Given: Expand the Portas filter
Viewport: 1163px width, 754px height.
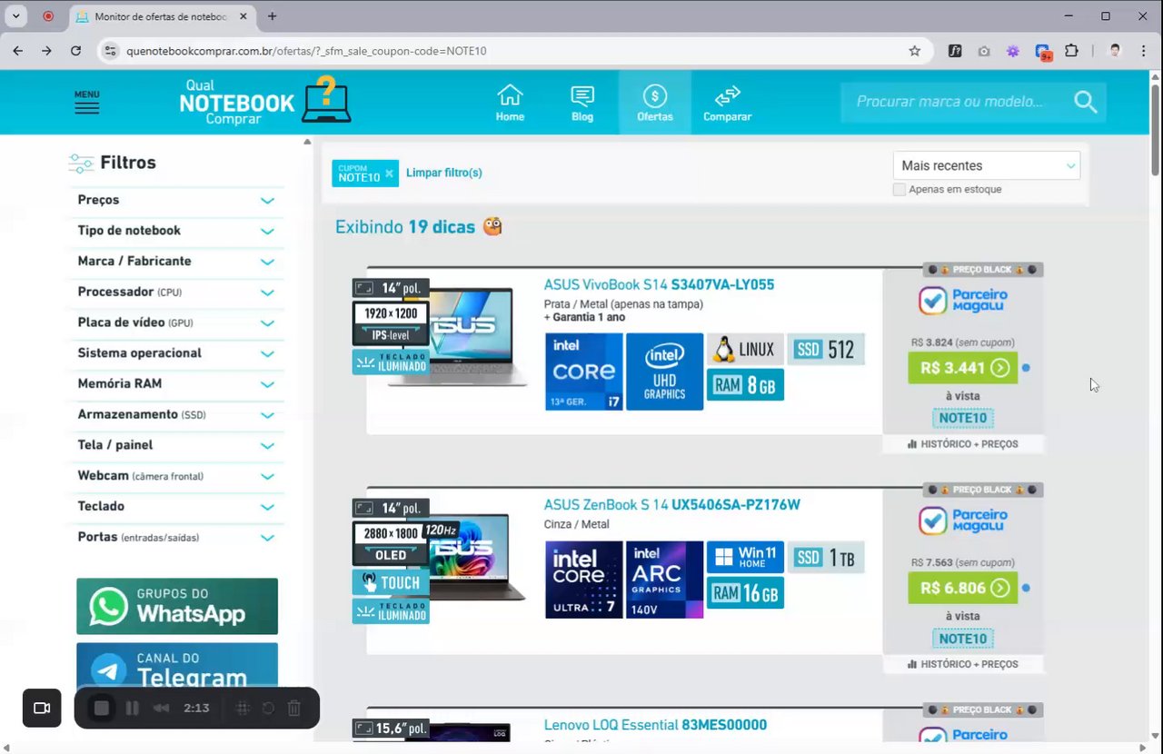Looking at the screenshot, I should tap(176, 537).
